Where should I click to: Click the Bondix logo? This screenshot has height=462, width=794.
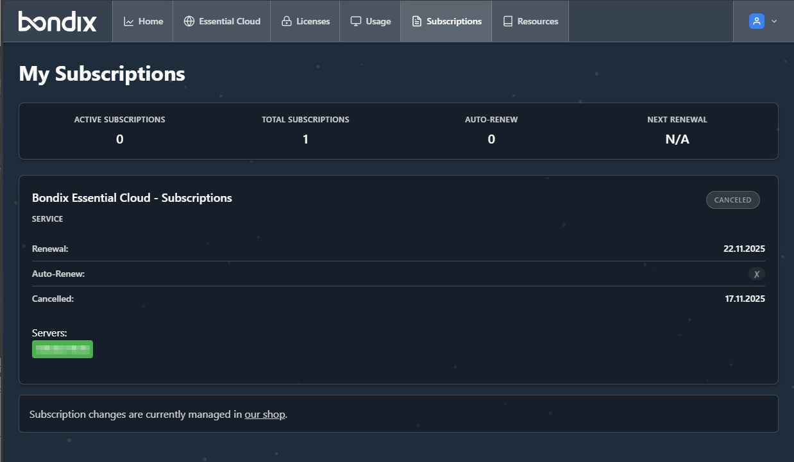57,21
